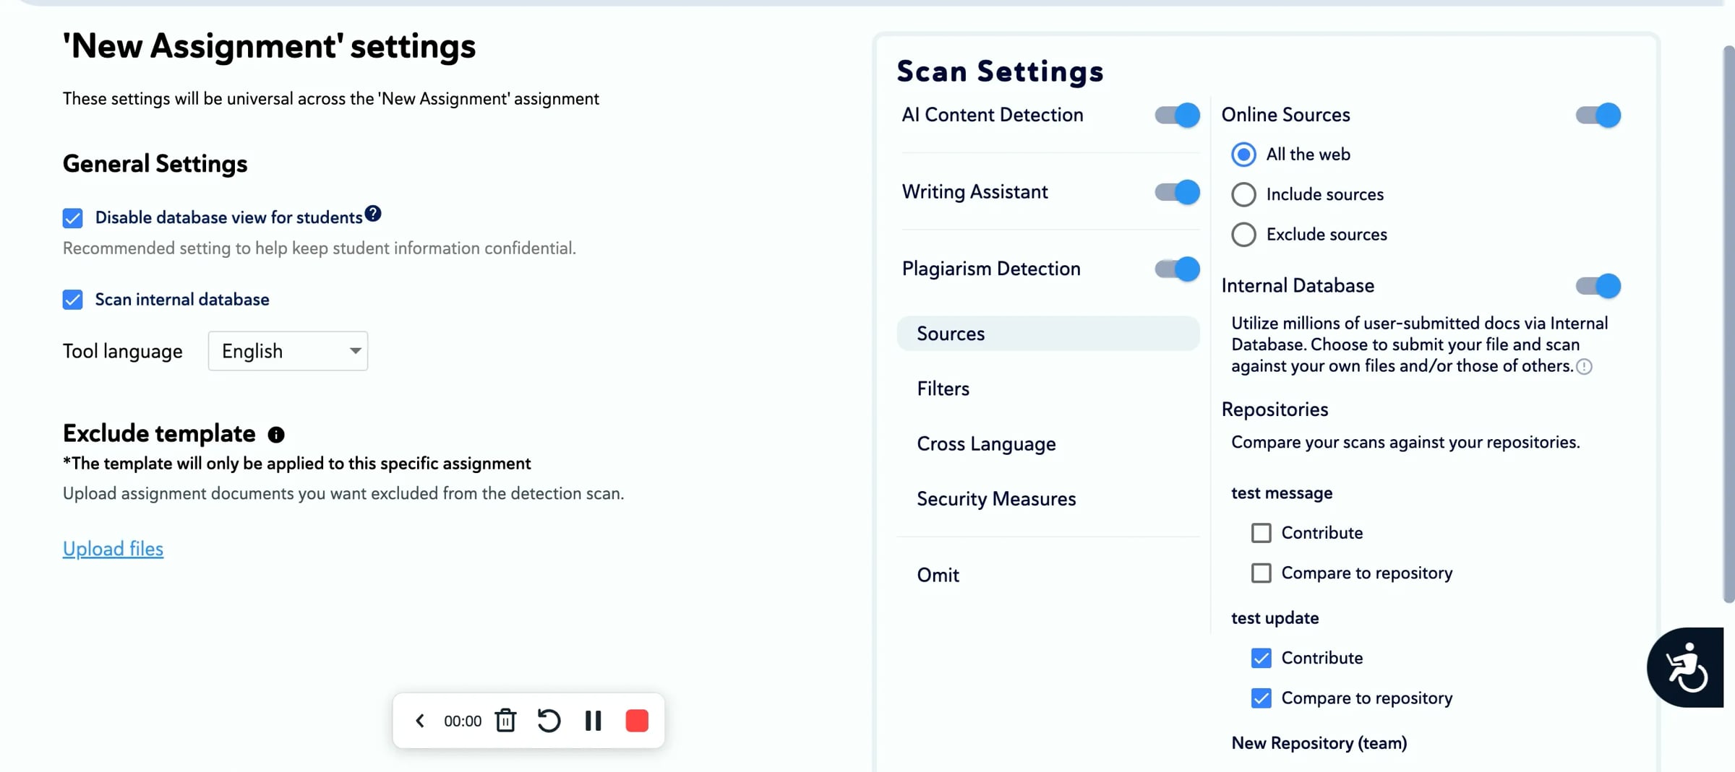Open the Sources section
1735x772 pixels.
pyautogui.click(x=1048, y=334)
